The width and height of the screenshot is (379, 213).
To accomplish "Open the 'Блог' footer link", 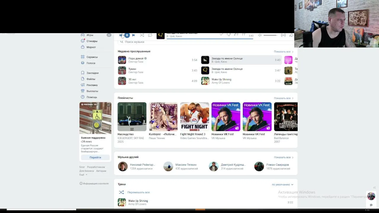I will pyautogui.click(x=82, y=167).
